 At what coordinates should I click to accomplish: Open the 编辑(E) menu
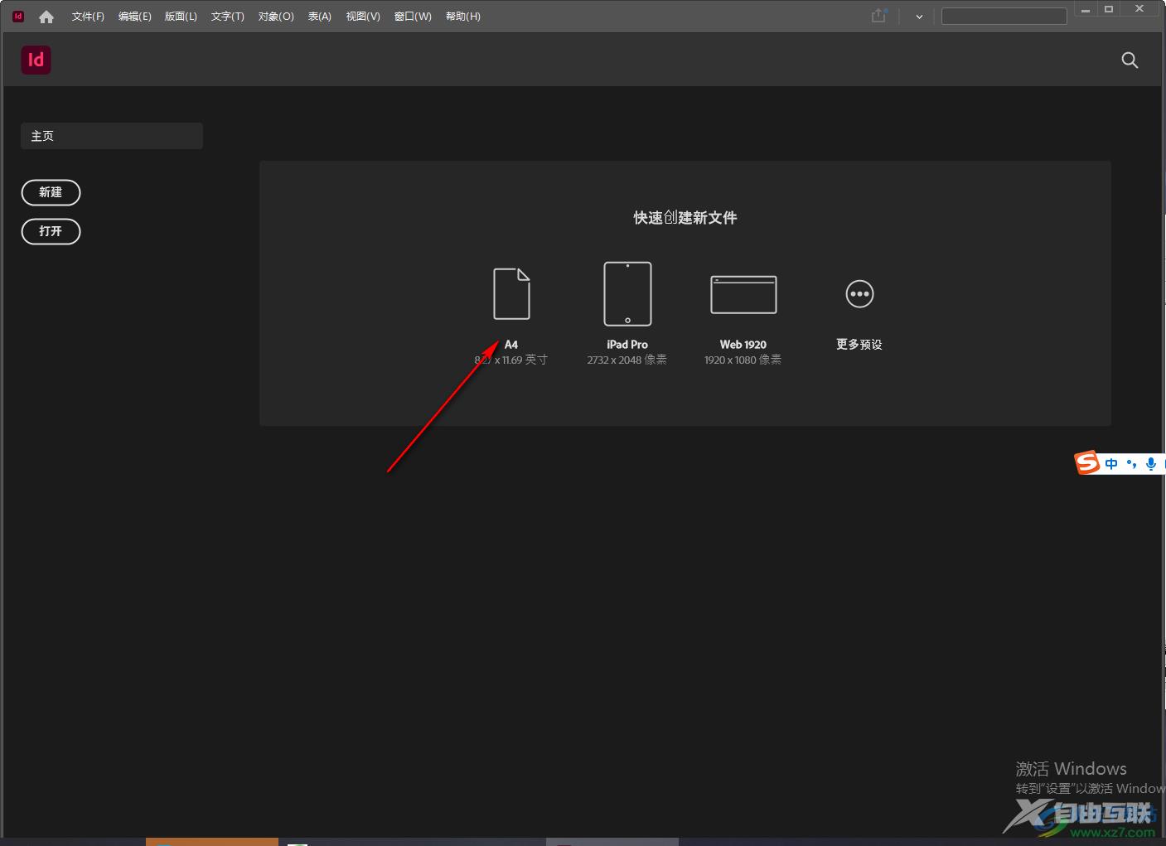pos(134,17)
